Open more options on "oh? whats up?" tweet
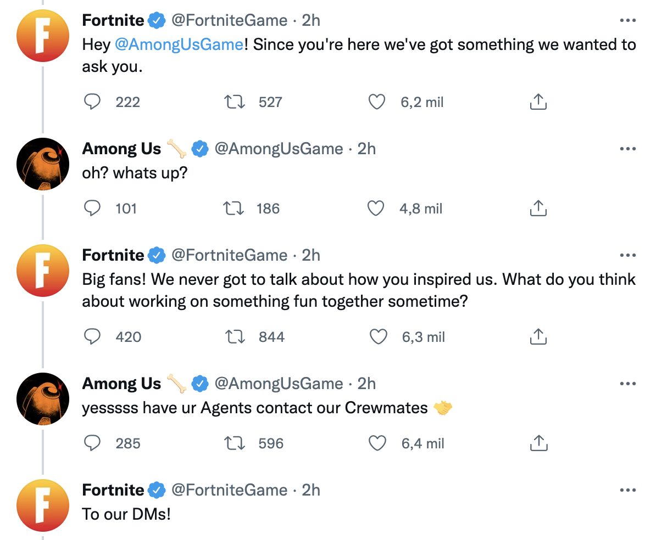Viewport: 656px width, 540px height. pyautogui.click(x=627, y=149)
